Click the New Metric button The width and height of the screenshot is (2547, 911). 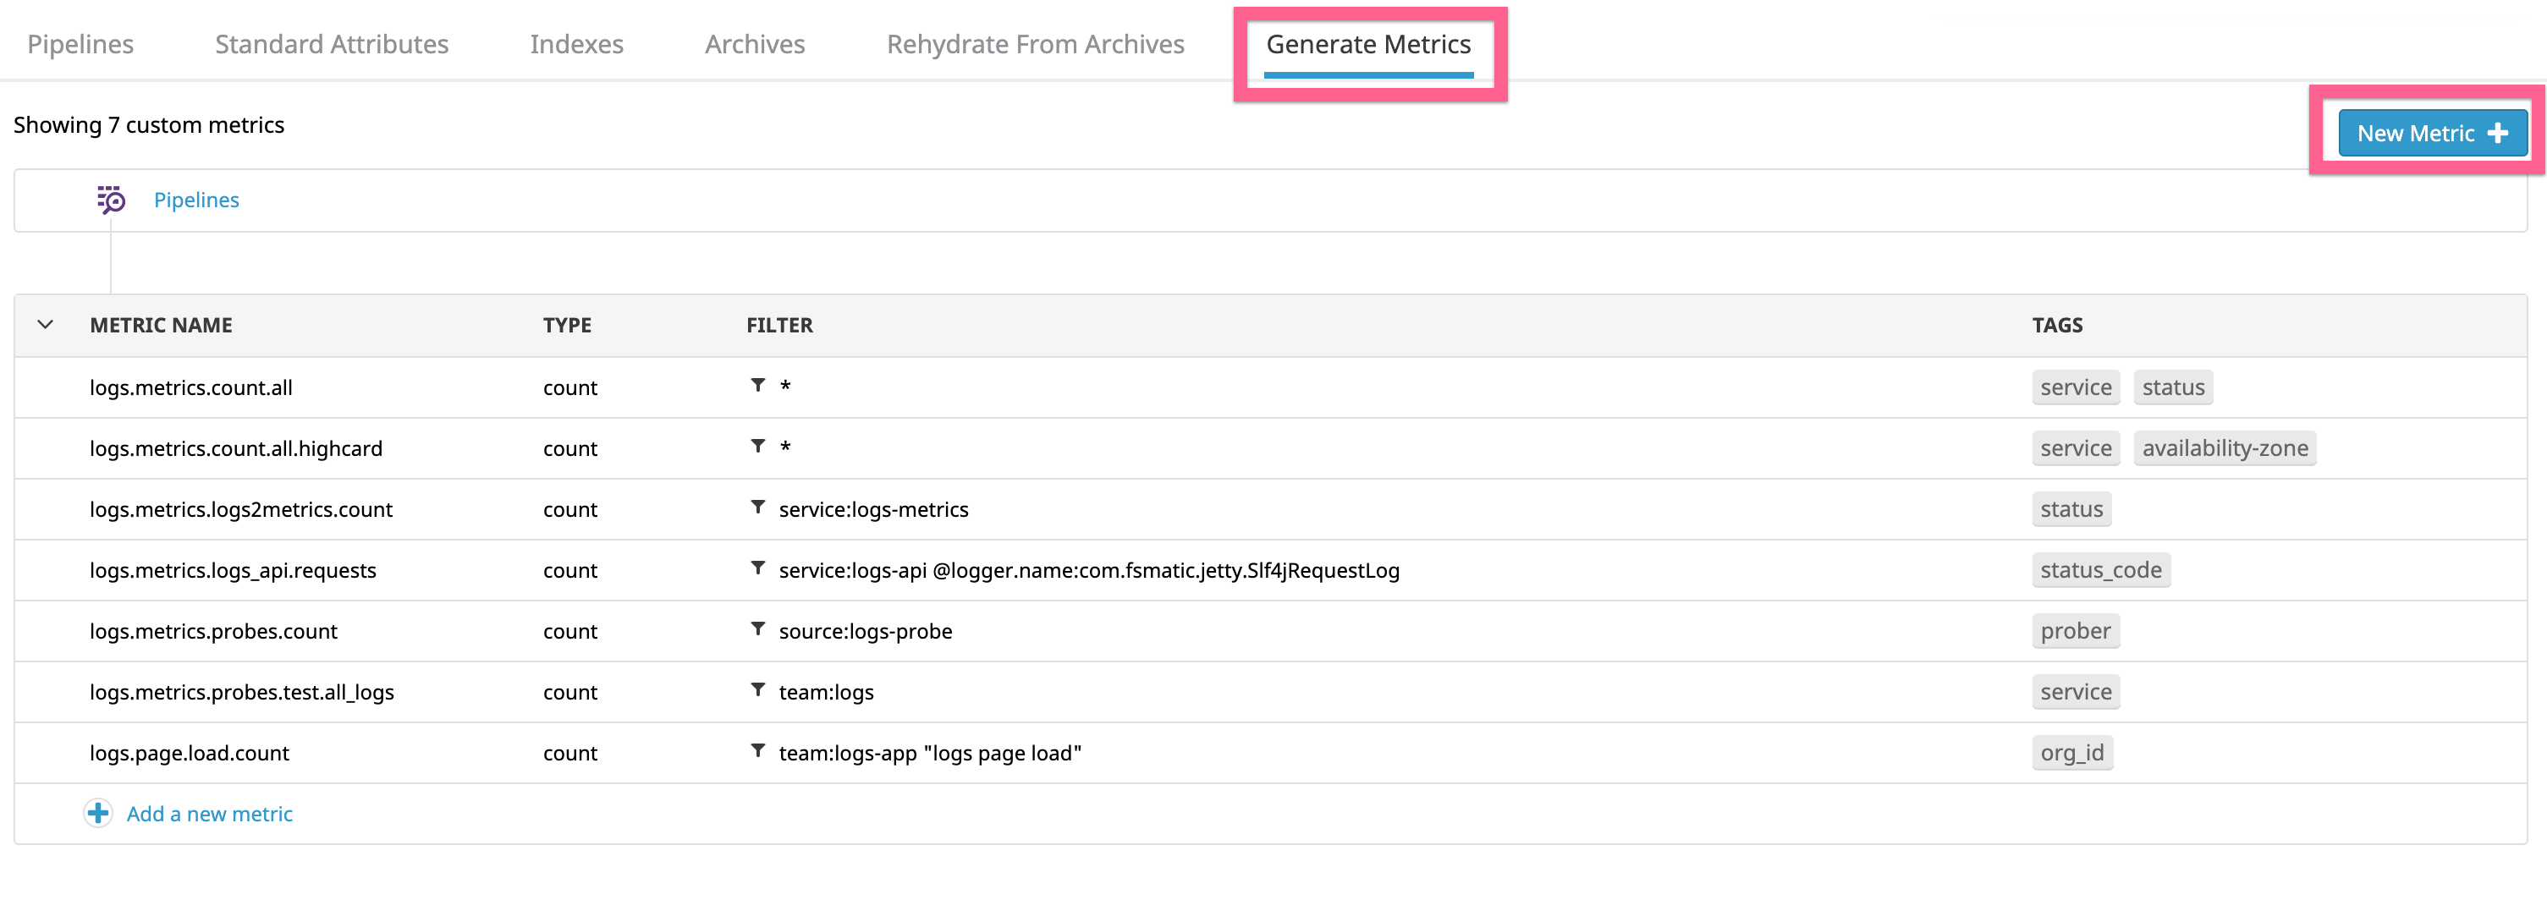[x=2432, y=134]
